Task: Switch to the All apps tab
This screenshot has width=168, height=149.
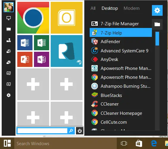Action: click(x=93, y=8)
